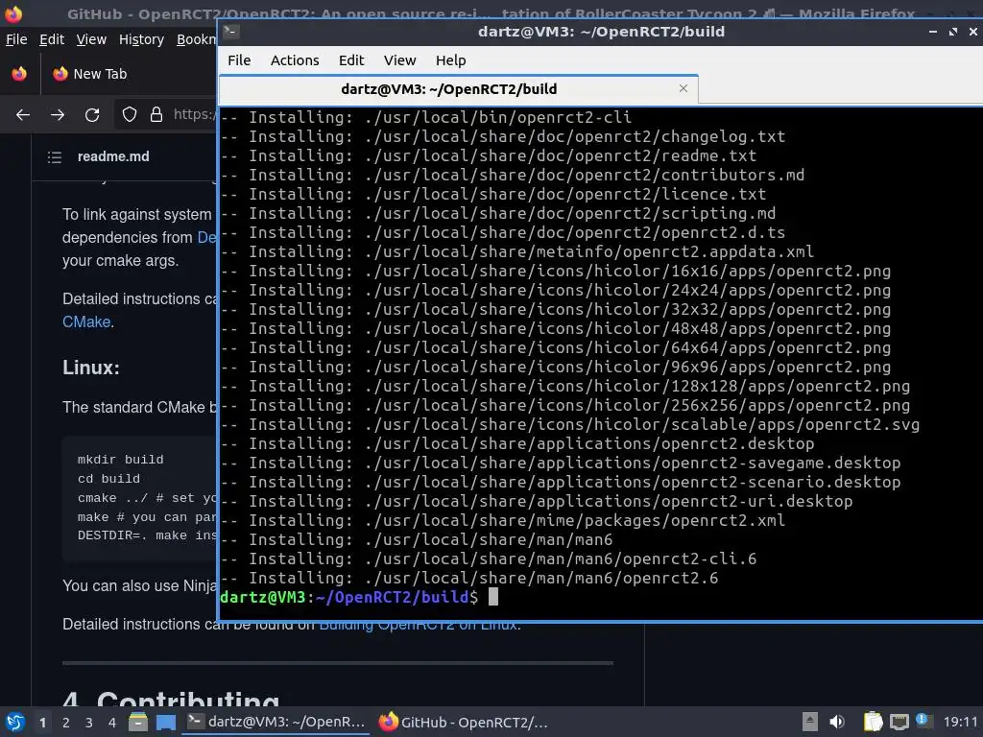Open the File menu in the terminal window
This screenshot has height=737, width=983.
click(239, 60)
